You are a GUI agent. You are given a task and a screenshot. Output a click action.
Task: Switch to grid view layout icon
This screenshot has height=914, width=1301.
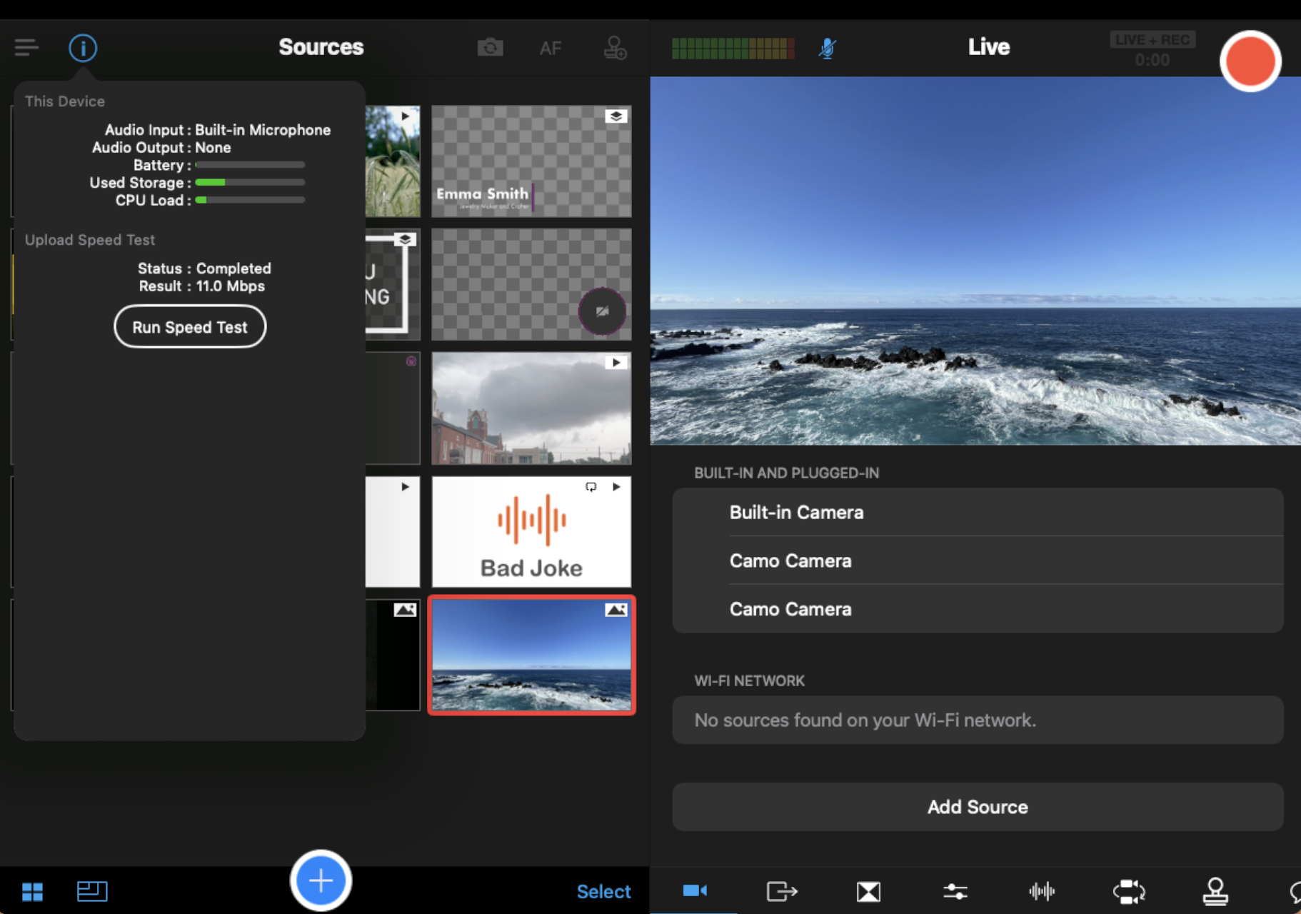click(x=32, y=891)
